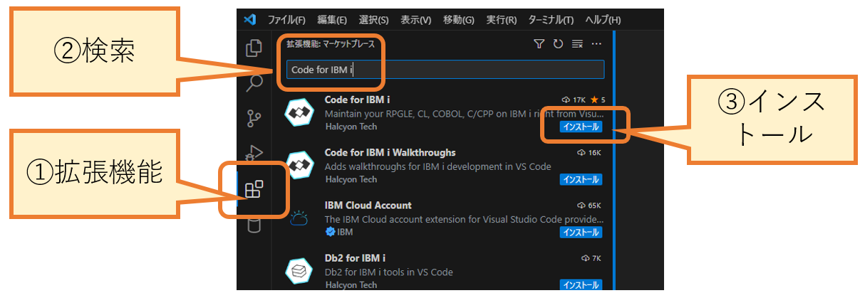Install the Db2 for IBM i extension
The width and height of the screenshot is (860, 293).
click(581, 284)
